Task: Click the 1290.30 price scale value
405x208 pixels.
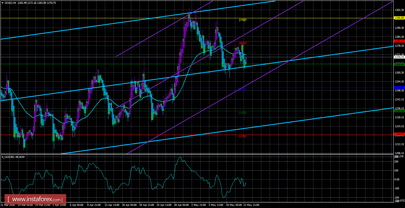Action: point(400,28)
